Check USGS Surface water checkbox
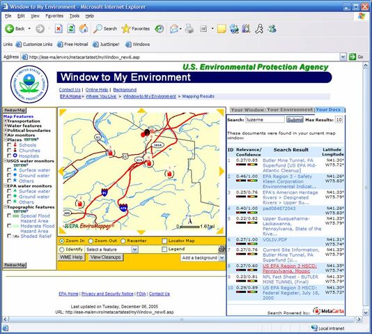The width and height of the screenshot is (372, 334). [9, 169]
